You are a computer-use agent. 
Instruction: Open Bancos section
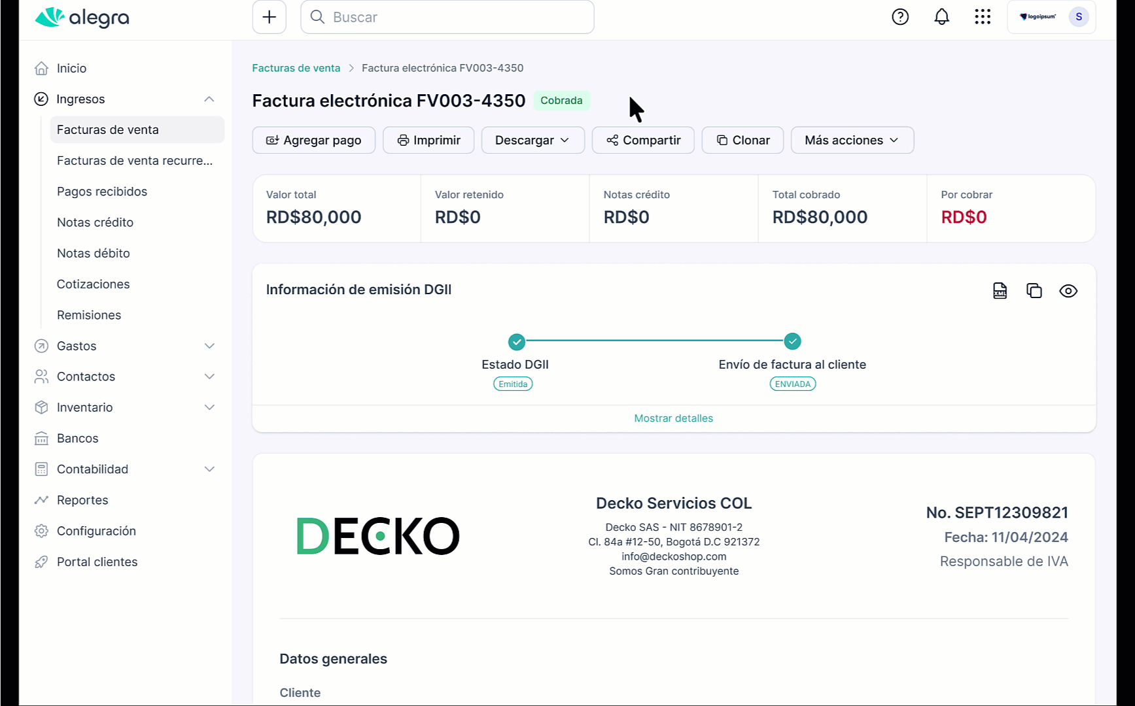pos(78,438)
